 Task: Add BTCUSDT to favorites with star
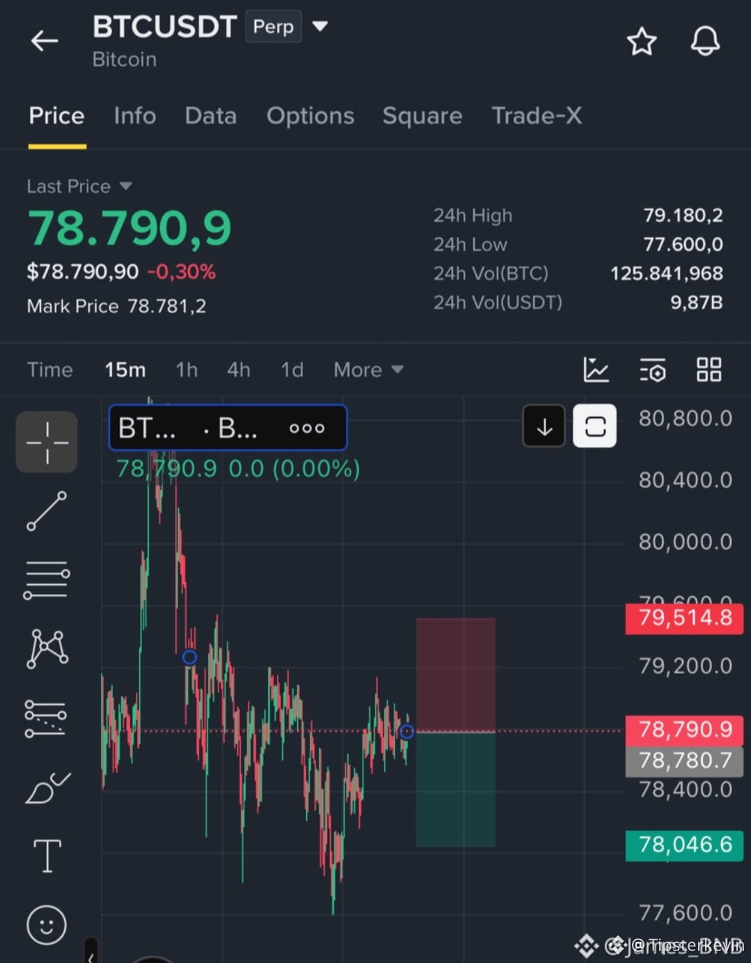[642, 42]
